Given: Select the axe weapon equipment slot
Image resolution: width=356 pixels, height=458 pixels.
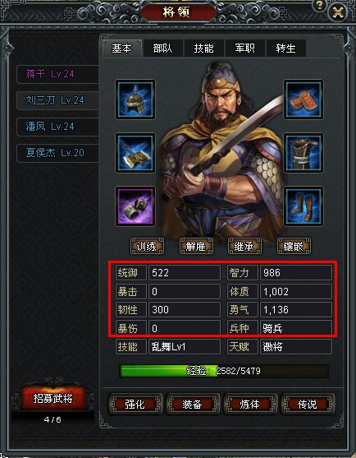Looking at the screenshot, I should click(x=135, y=153).
